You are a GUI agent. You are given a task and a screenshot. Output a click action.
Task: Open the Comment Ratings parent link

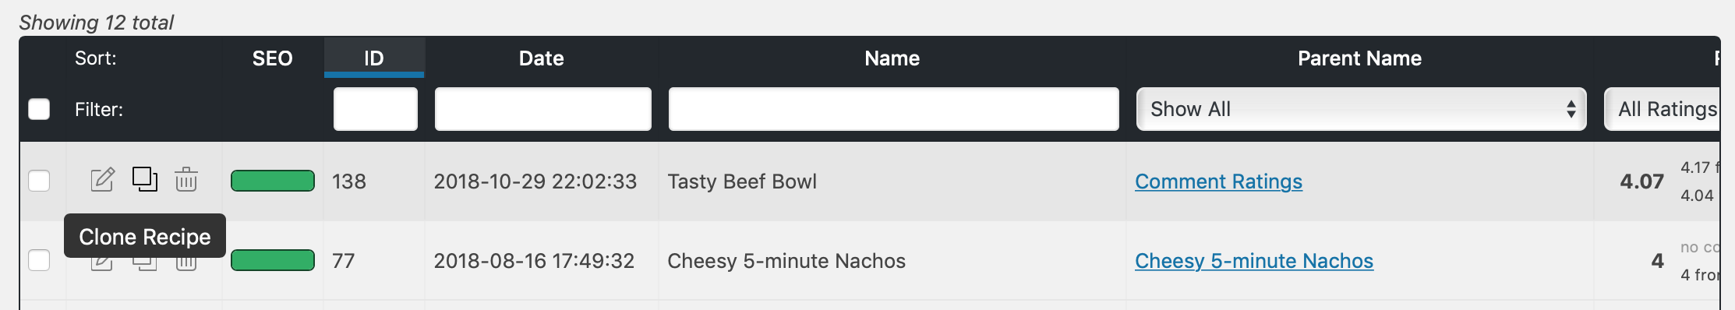(1218, 181)
